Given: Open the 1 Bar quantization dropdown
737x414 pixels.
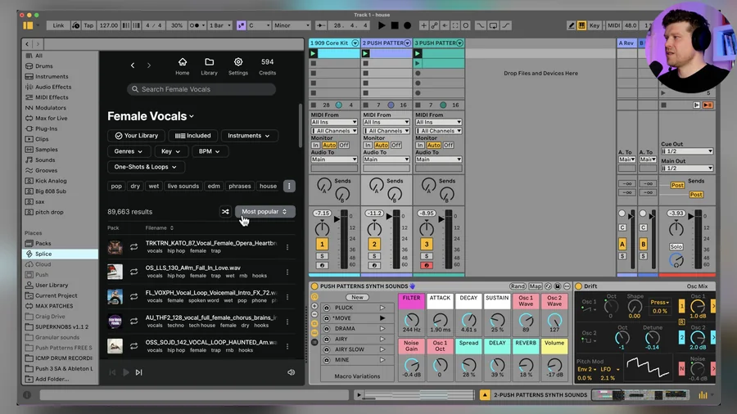Looking at the screenshot, I should click(220, 25).
